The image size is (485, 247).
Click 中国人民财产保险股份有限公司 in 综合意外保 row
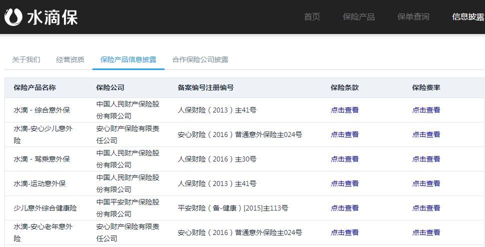[x=127, y=110]
